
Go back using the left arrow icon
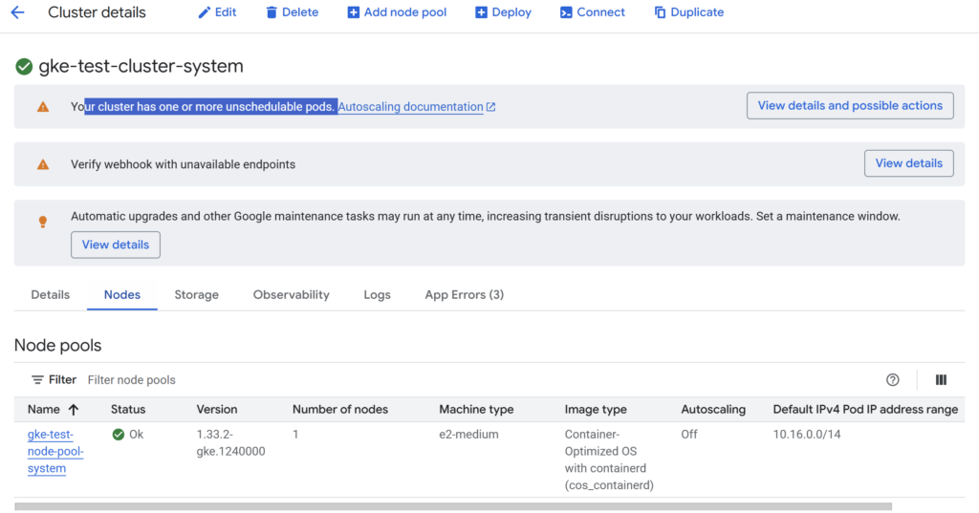pos(17,11)
